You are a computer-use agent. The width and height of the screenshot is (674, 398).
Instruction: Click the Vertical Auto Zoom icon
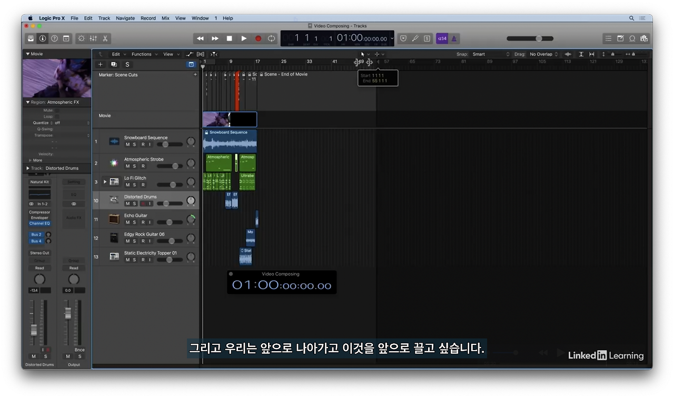[x=581, y=54]
